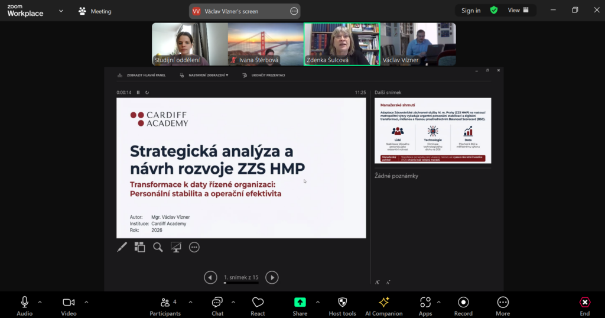Open Host tools shield icon

(x=342, y=306)
